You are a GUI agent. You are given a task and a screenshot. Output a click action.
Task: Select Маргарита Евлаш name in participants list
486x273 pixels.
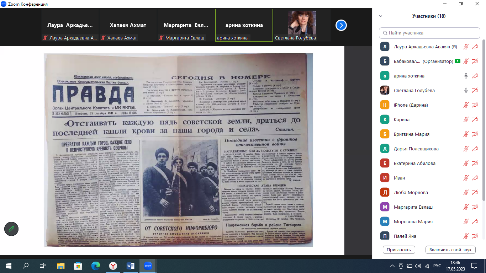[x=413, y=207]
